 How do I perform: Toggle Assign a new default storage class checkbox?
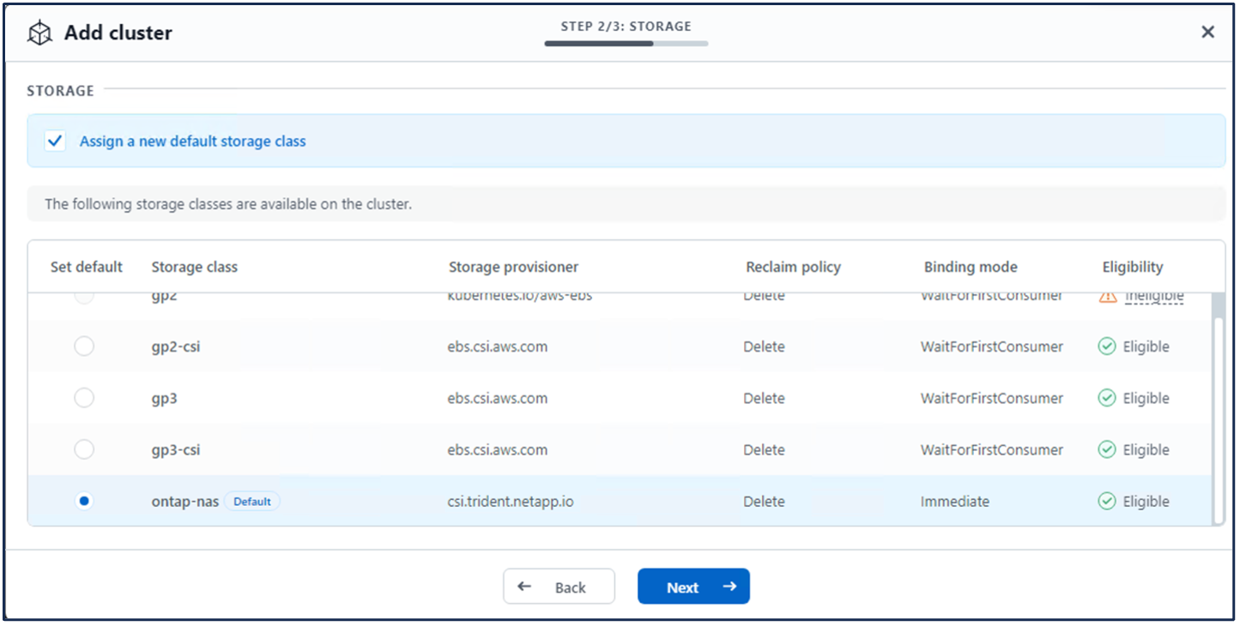56,141
